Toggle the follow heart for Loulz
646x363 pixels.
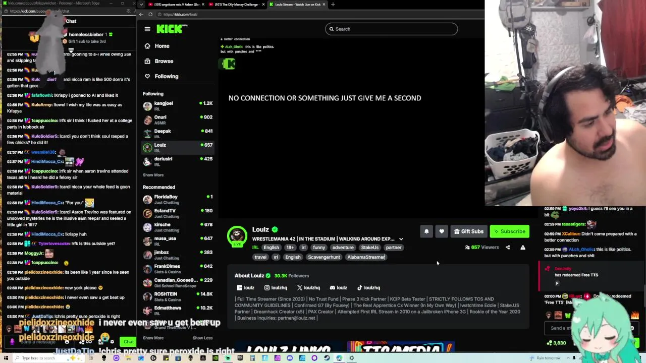click(442, 231)
